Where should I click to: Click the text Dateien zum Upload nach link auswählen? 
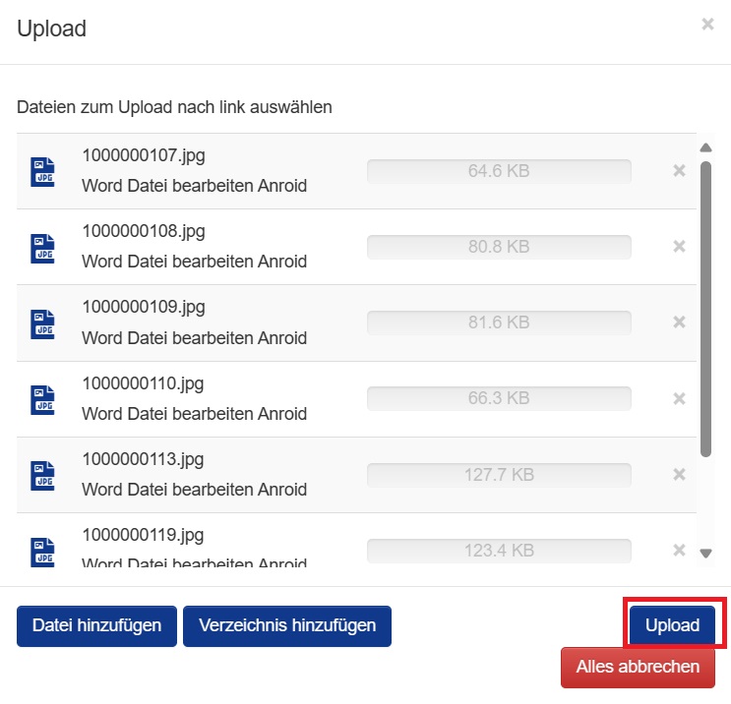click(x=174, y=107)
